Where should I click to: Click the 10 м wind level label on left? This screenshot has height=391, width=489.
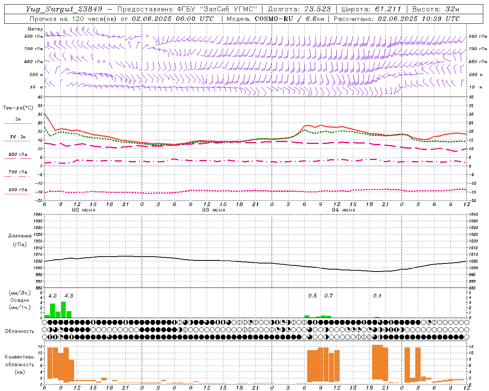click(x=37, y=87)
